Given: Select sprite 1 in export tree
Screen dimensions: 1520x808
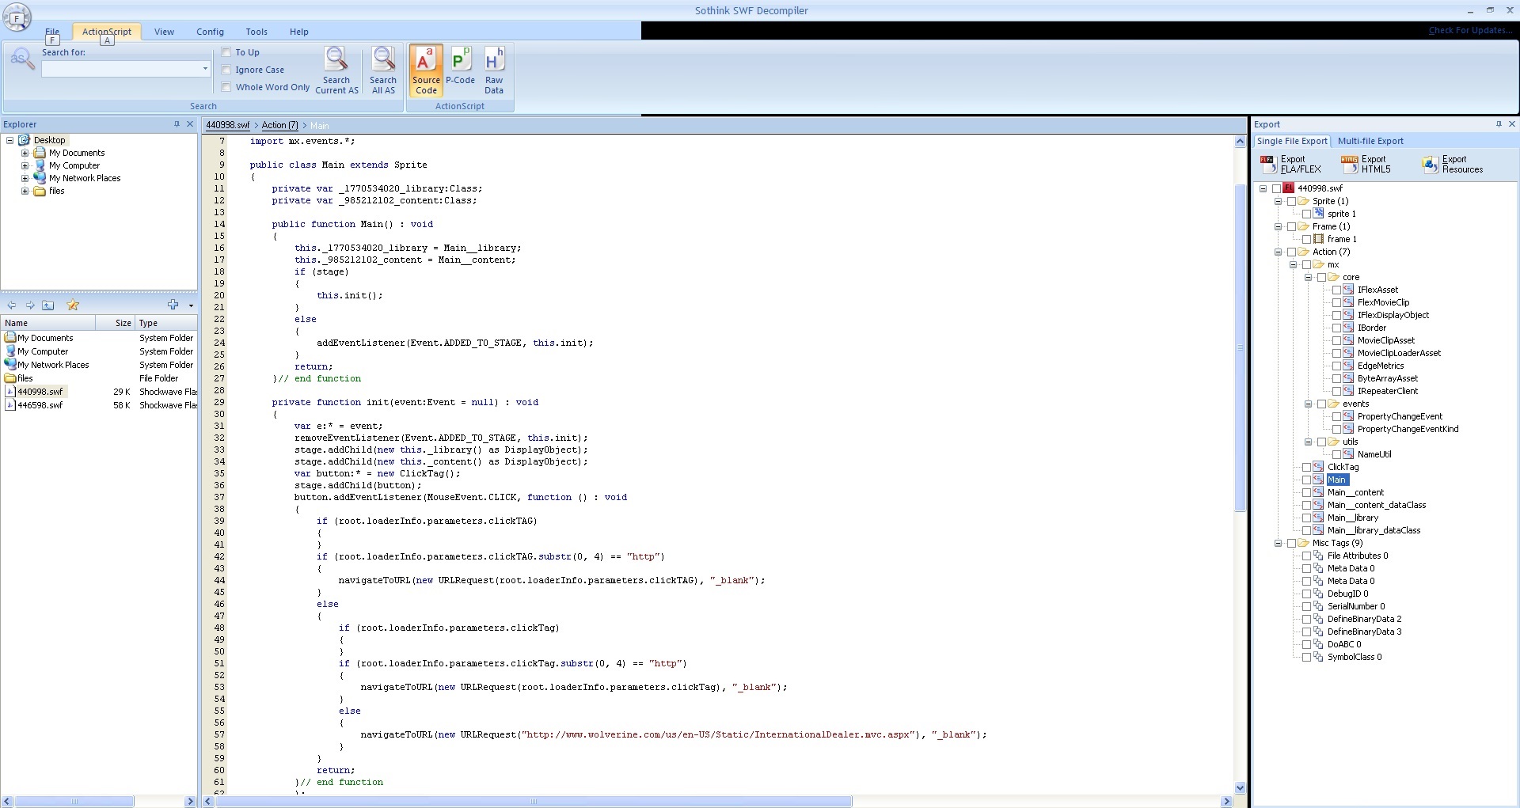Looking at the screenshot, I should click(1342, 214).
